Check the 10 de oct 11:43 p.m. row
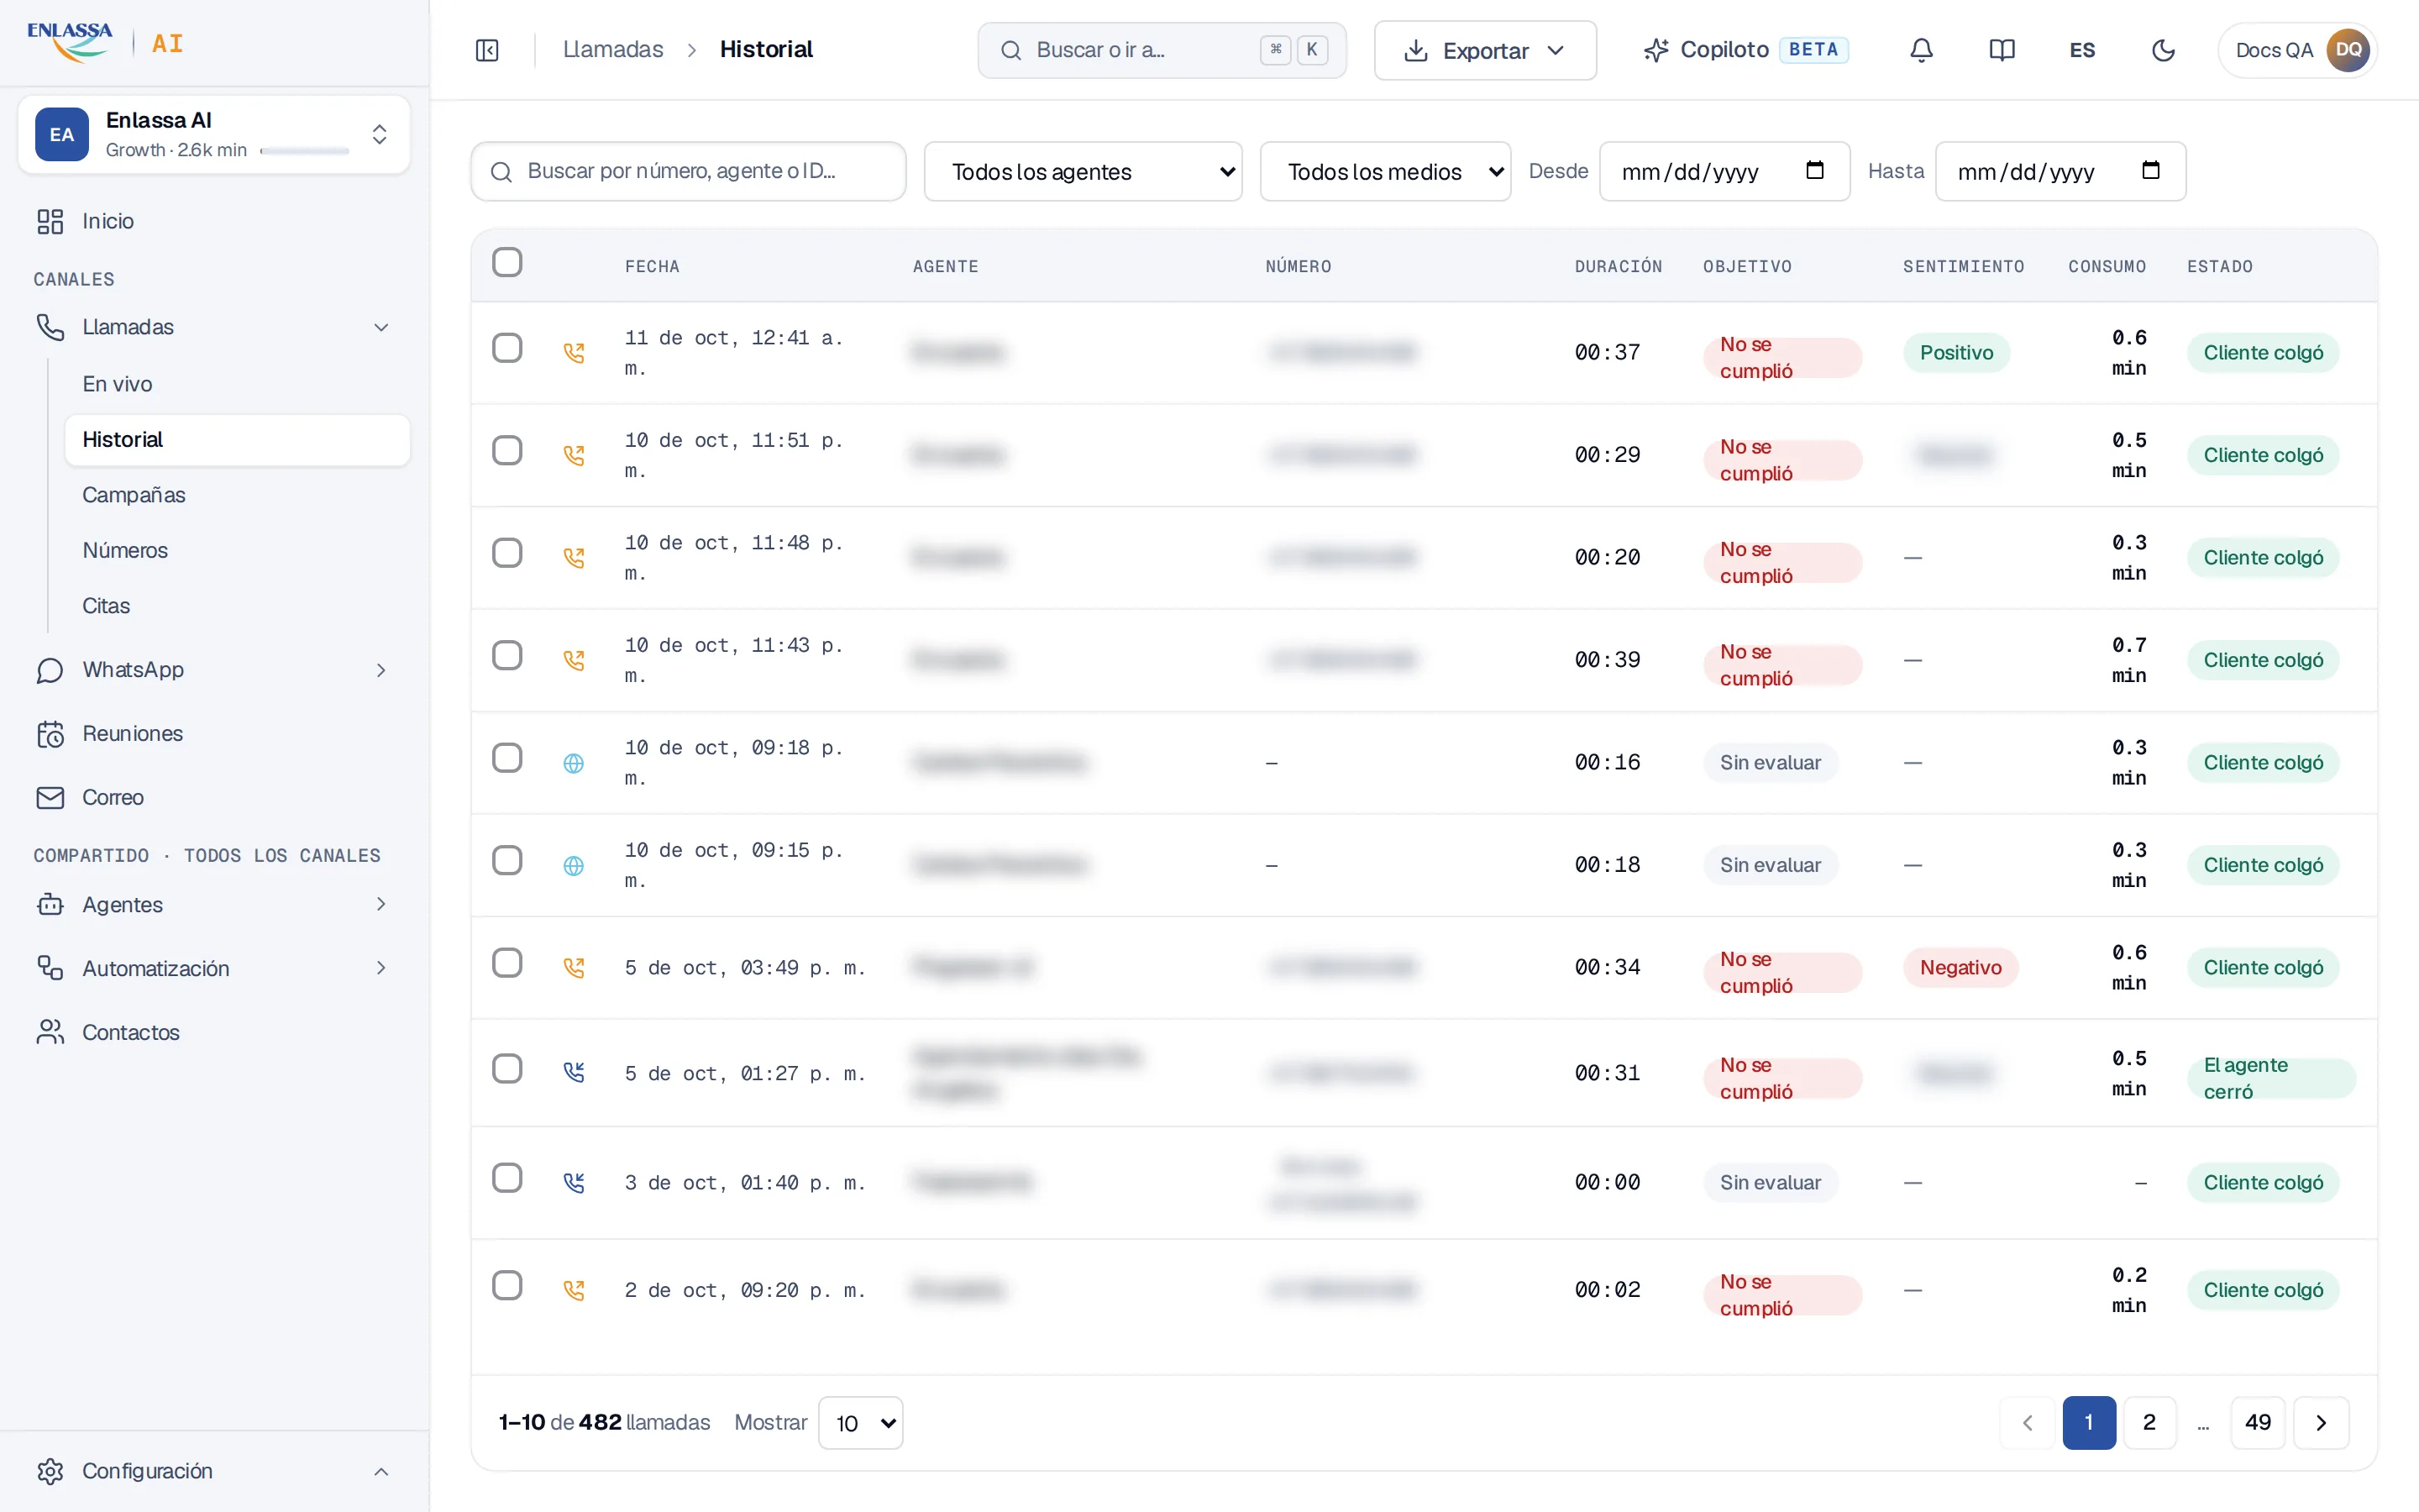 coord(508,656)
